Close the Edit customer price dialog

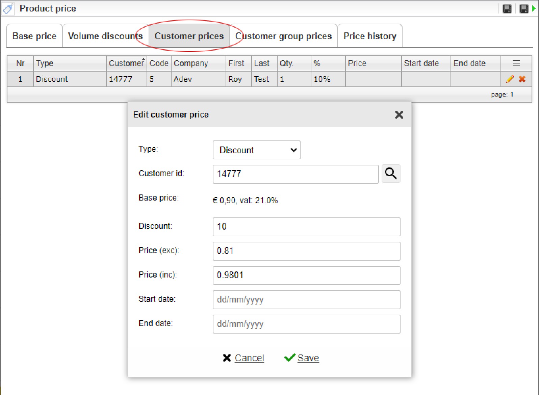[399, 115]
